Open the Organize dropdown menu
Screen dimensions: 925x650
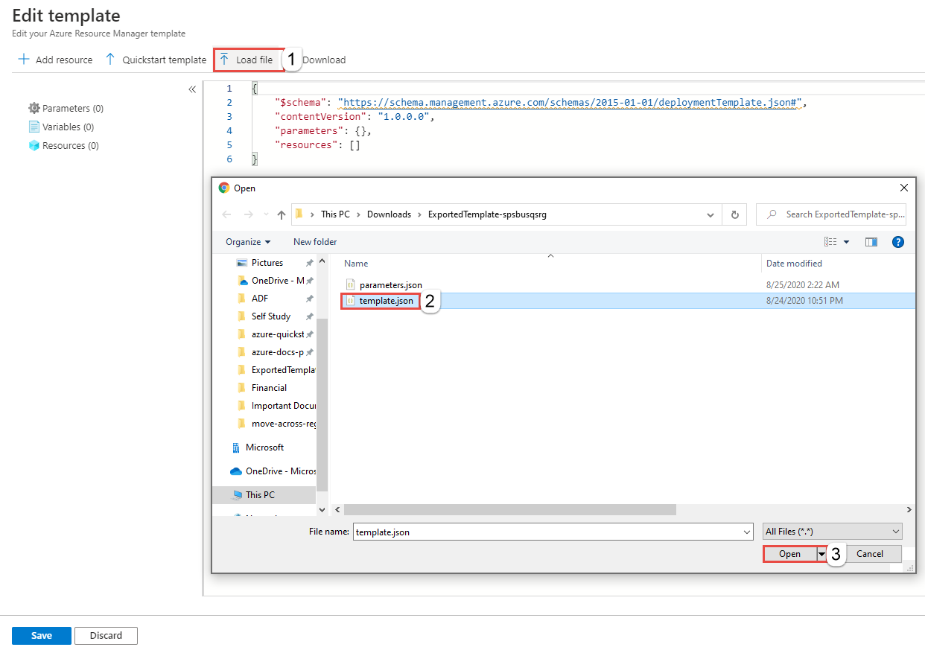click(248, 242)
